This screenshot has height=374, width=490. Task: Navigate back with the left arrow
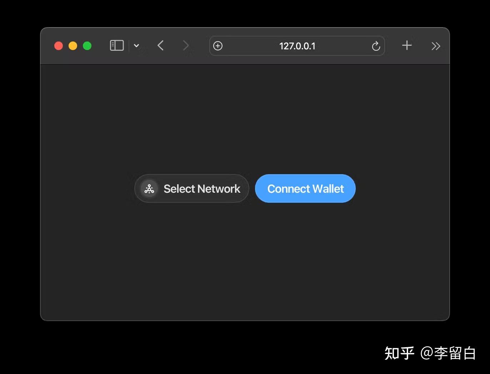[160, 45]
